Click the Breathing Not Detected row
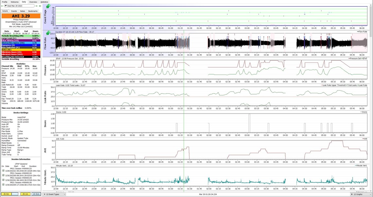 (x=21, y=57)
